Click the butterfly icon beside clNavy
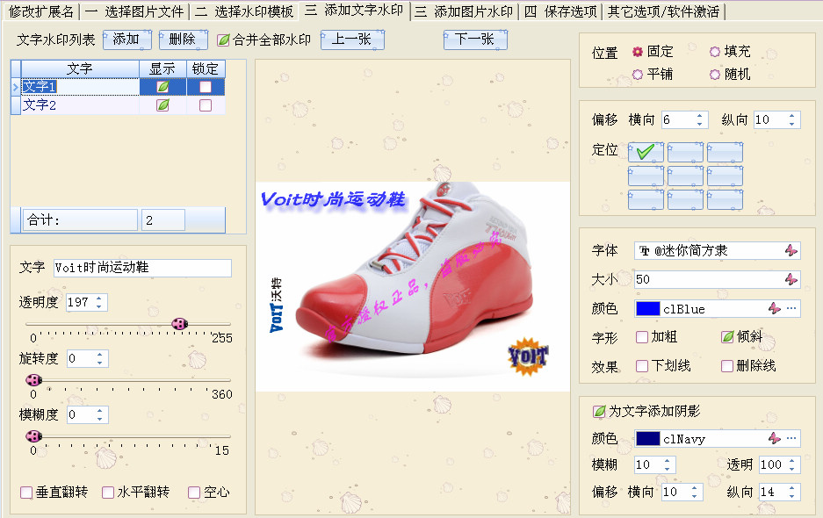Screen dimensions: 823x518 pos(775,438)
